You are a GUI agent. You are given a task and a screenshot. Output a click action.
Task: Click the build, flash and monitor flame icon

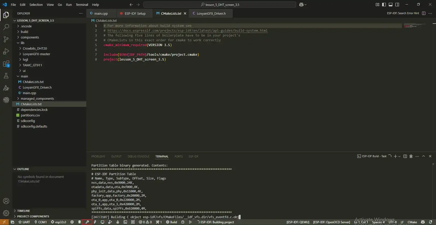click(x=118, y=222)
